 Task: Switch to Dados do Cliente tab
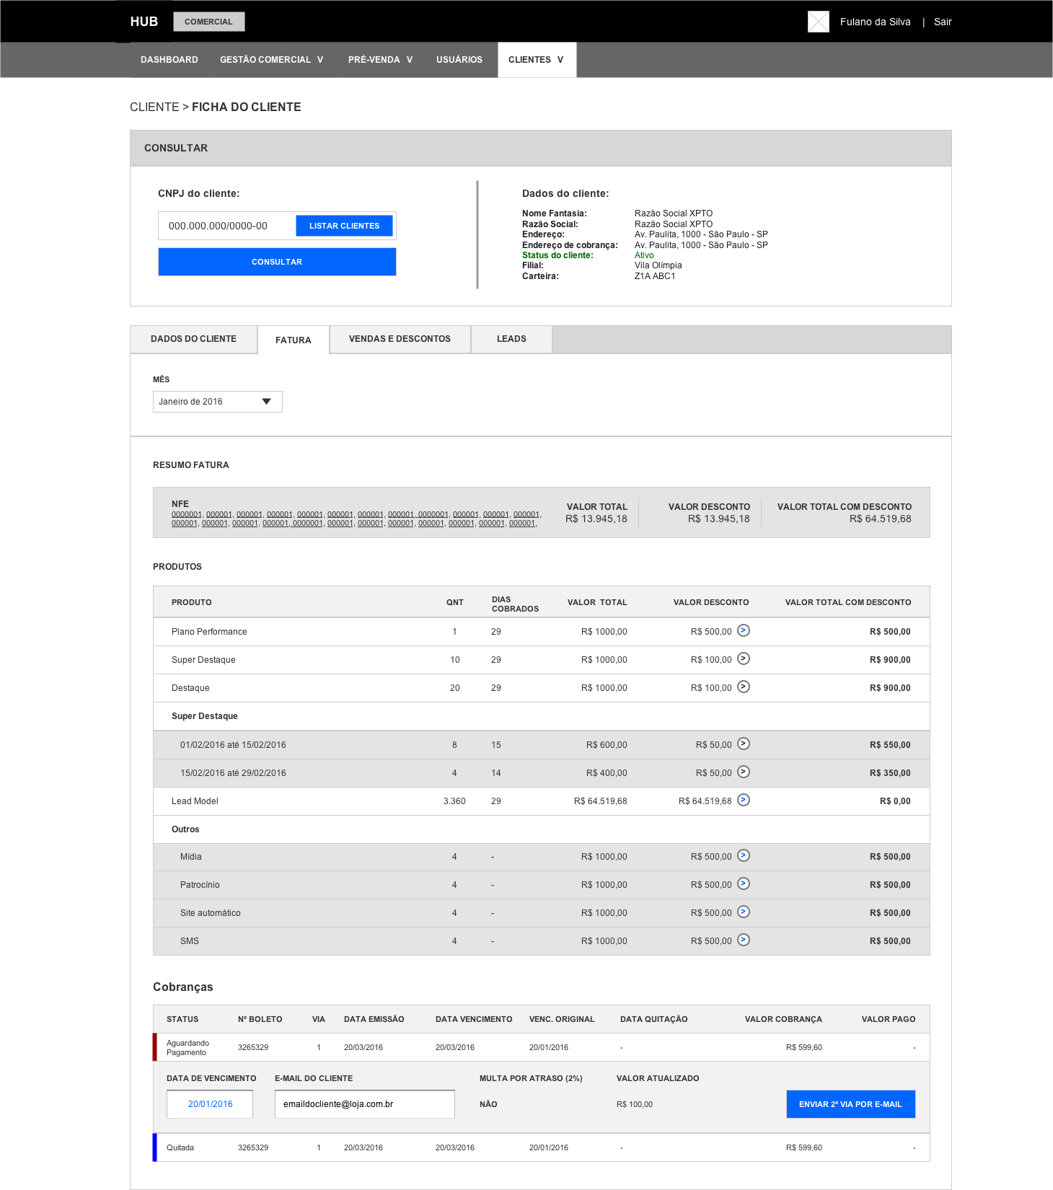(x=193, y=339)
